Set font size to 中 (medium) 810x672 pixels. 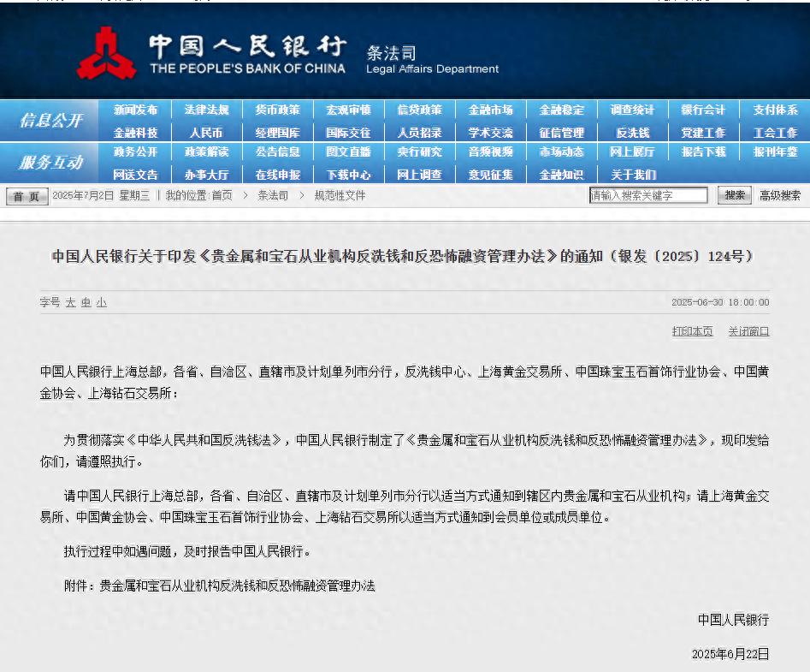coord(86,302)
